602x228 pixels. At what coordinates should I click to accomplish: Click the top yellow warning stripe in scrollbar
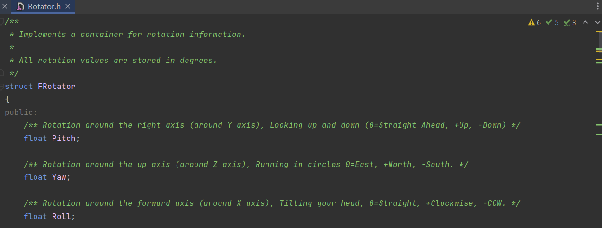tap(599, 31)
